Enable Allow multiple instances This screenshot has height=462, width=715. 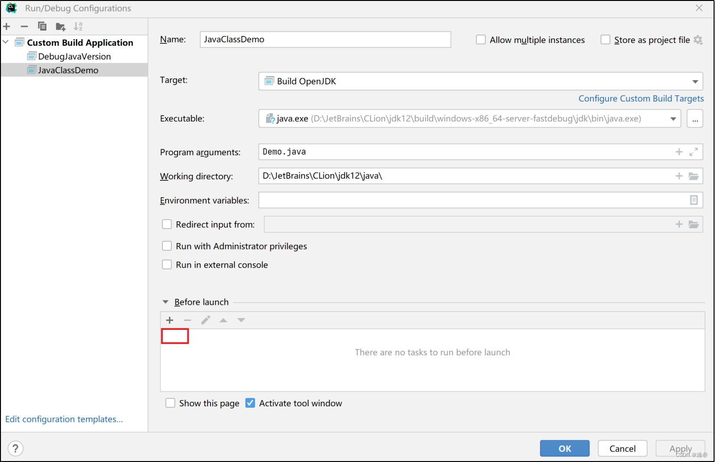click(x=481, y=40)
